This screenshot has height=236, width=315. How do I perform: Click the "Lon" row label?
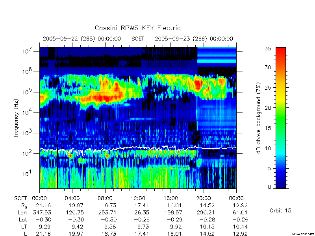coord(22,212)
